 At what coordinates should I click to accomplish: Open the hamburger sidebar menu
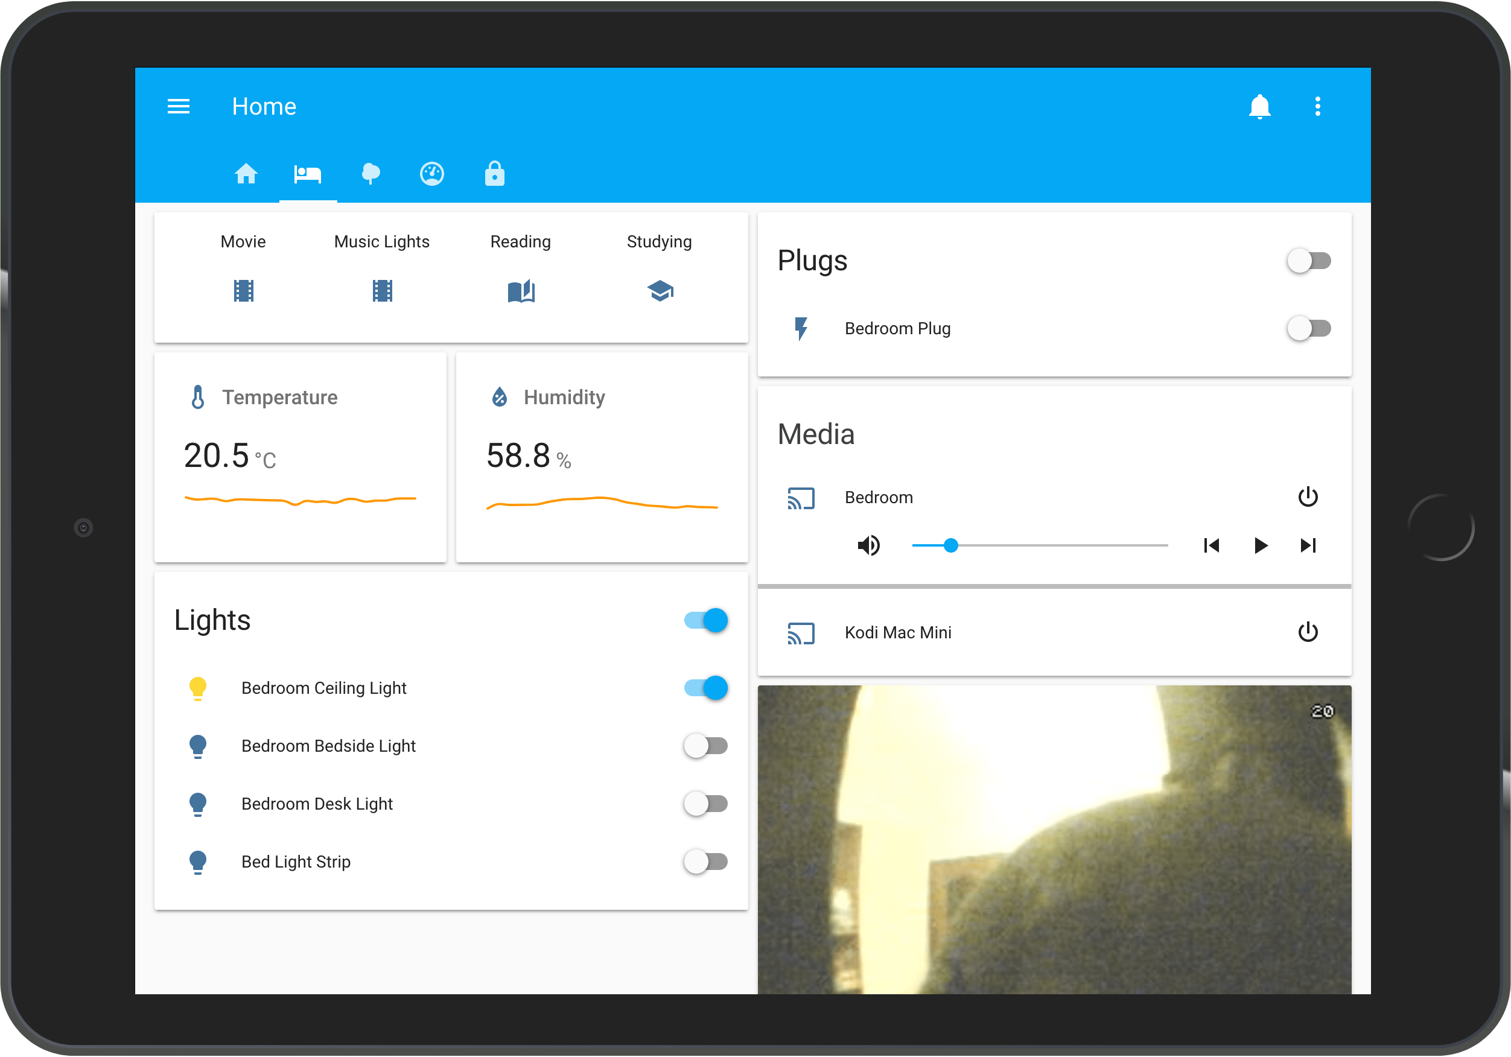pyautogui.click(x=179, y=106)
